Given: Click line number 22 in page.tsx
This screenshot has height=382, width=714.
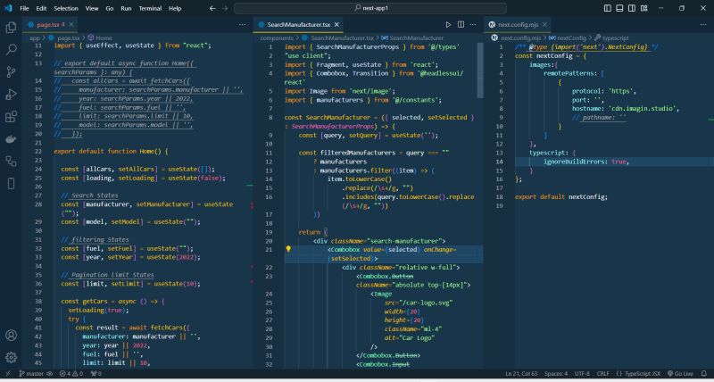Looking at the screenshot, I should pyautogui.click(x=37, y=151).
